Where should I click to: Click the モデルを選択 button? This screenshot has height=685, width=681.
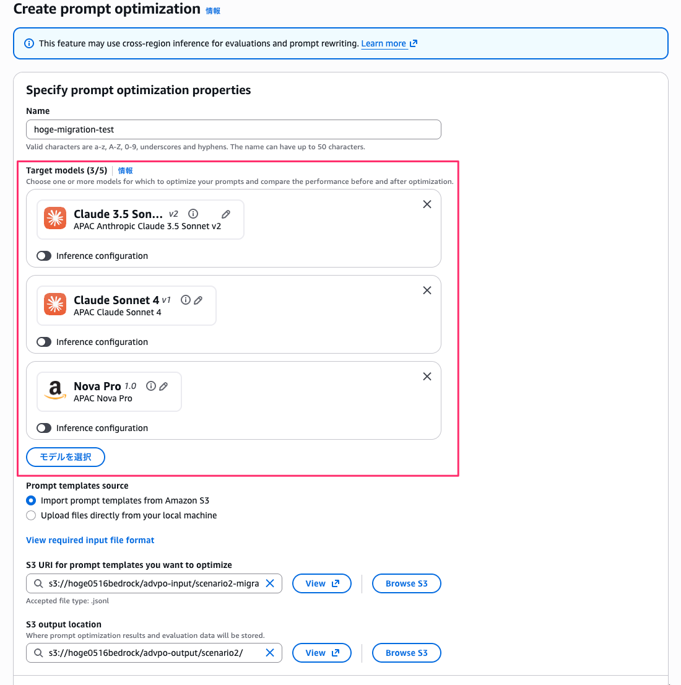(66, 457)
